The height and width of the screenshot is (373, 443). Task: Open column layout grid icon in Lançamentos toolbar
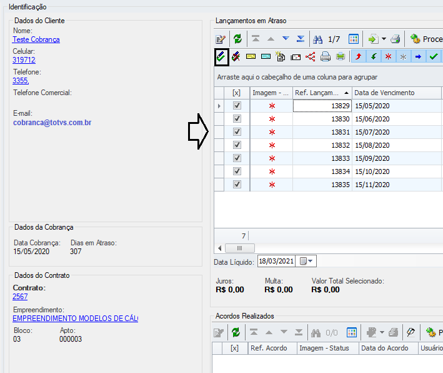coord(354,39)
